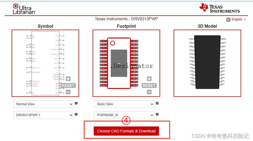
Task: Click the Footprint heading
Action: pos(126,26)
